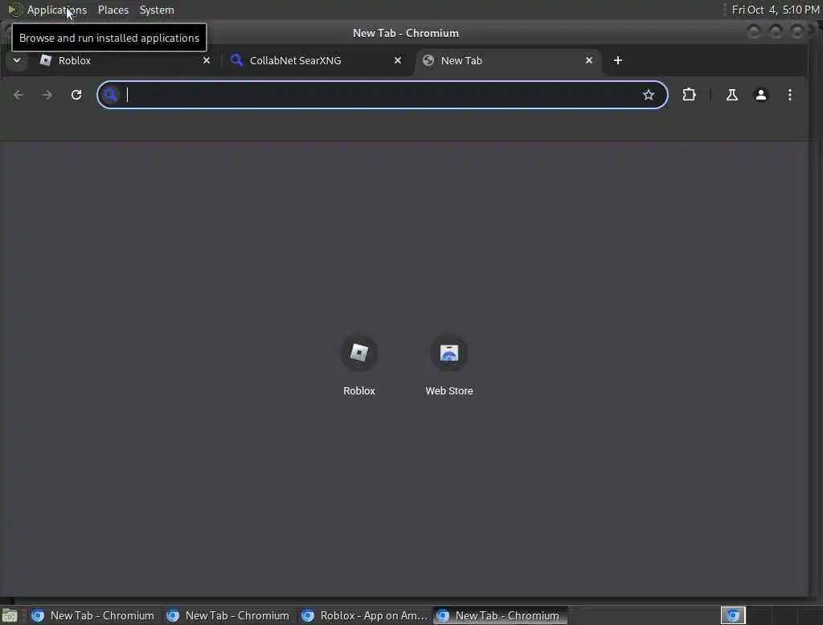Click the Web Store shortcut label
823x625 pixels.
449,391
